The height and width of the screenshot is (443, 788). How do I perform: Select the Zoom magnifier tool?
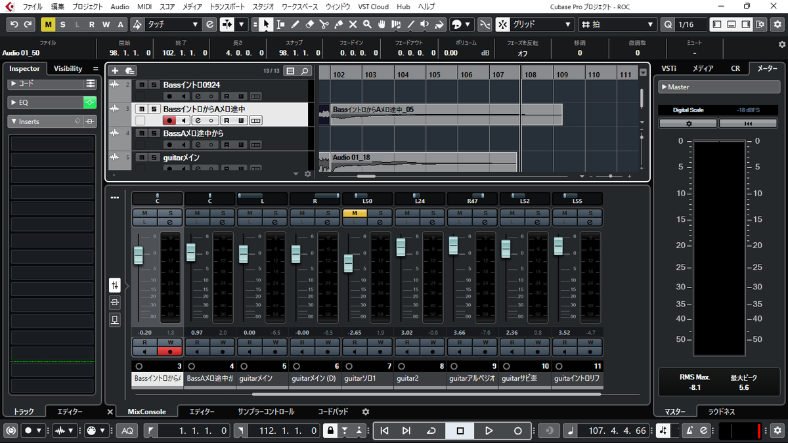368,24
